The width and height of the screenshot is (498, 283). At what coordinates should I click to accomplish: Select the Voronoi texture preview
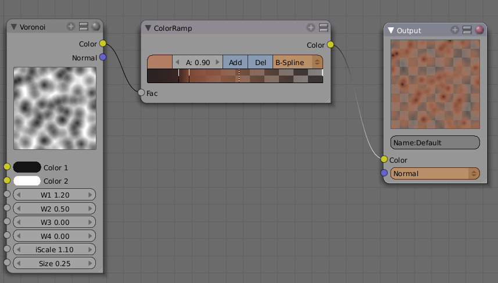(55, 108)
